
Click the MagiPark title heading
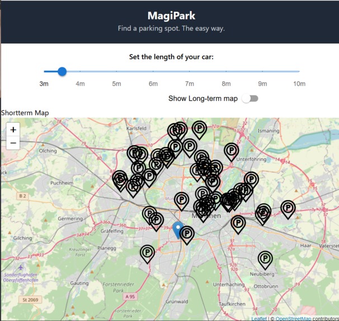[171, 16]
